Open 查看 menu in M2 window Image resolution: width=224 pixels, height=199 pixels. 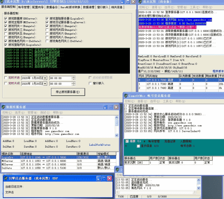(156, 7)
